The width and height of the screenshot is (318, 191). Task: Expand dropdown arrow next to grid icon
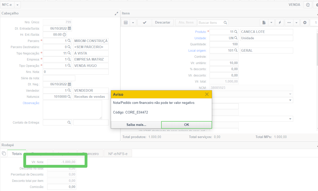point(133,23)
